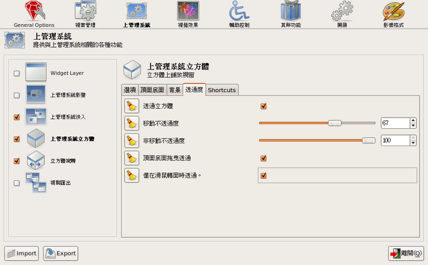428x265 pixels.
Task: Click the Export button
Action: pyautogui.click(x=61, y=253)
